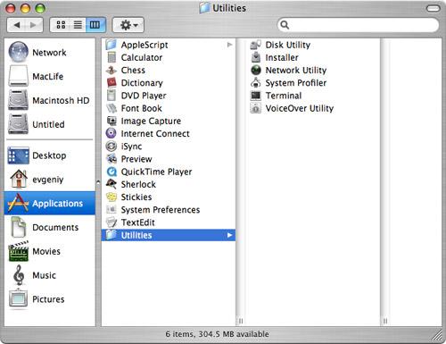Screen dimensions: 446x344
Task: Select the Sherlock app icon
Action: click(x=111, y=184)
